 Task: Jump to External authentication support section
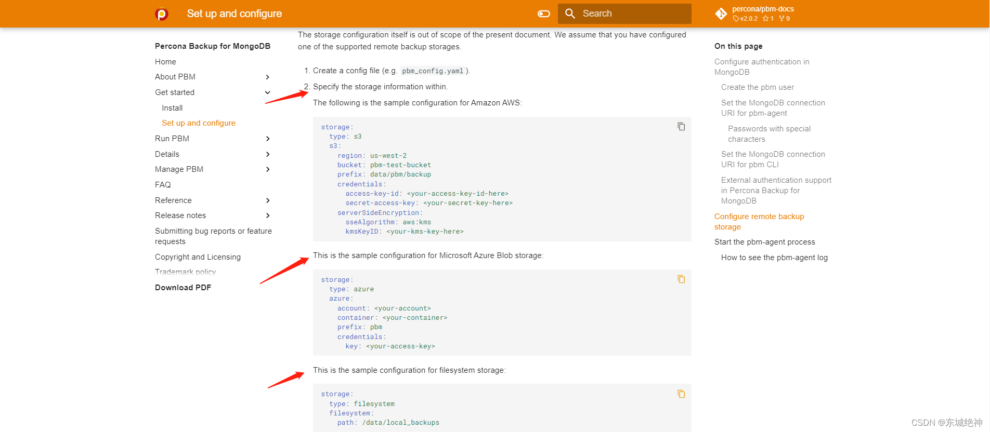click(776, 191)
